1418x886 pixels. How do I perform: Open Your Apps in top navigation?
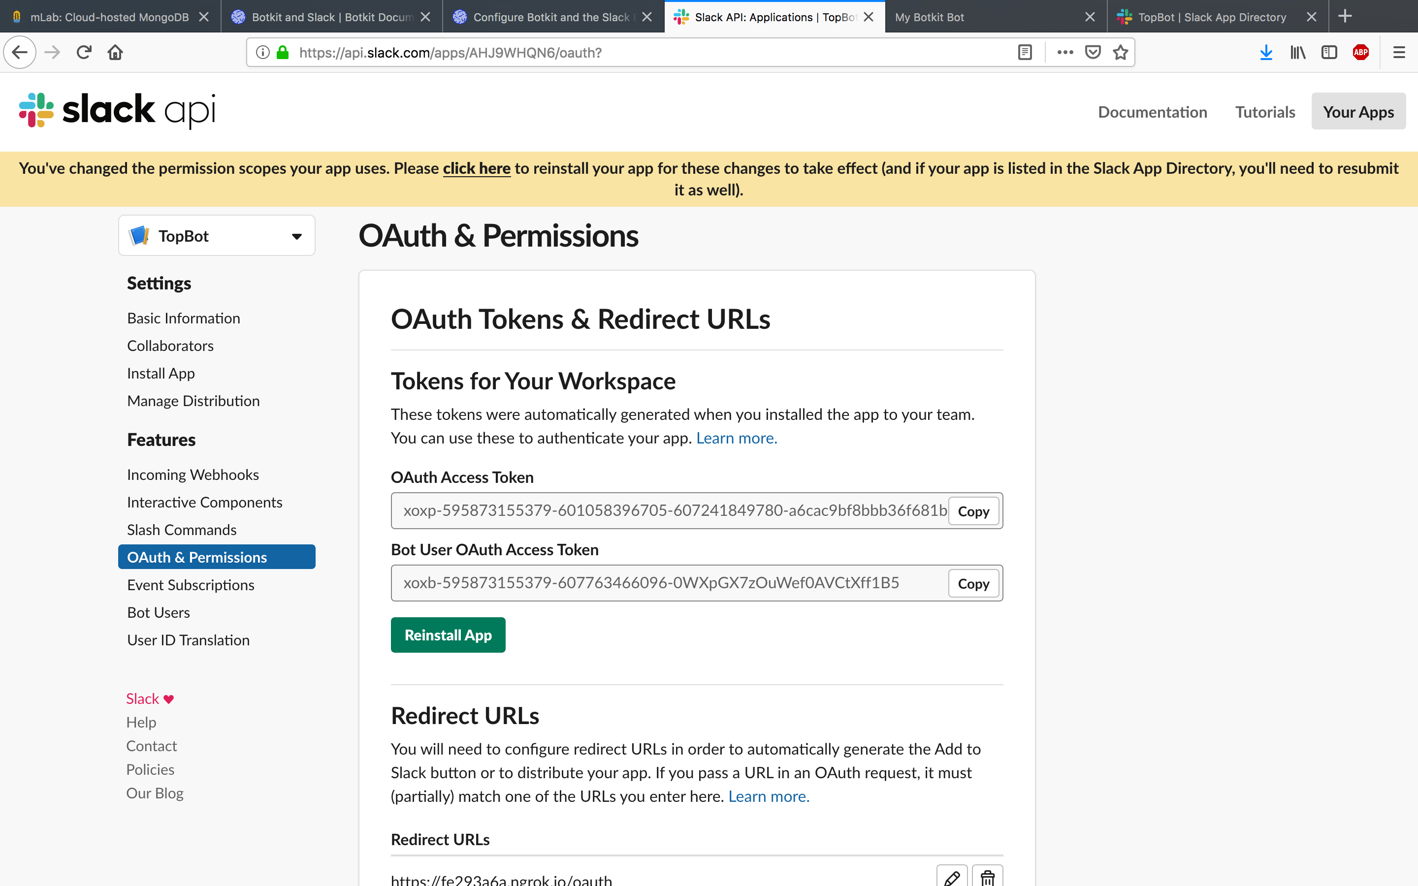click(1357, 111)
